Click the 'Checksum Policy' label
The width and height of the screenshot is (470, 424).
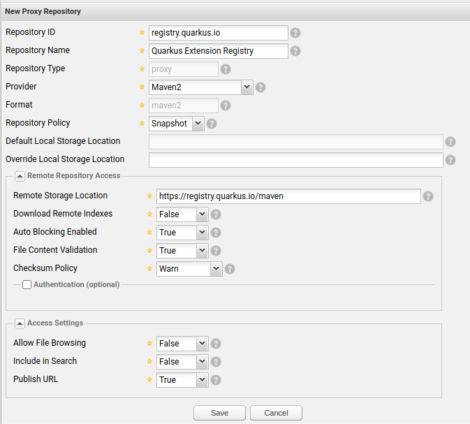45,268
